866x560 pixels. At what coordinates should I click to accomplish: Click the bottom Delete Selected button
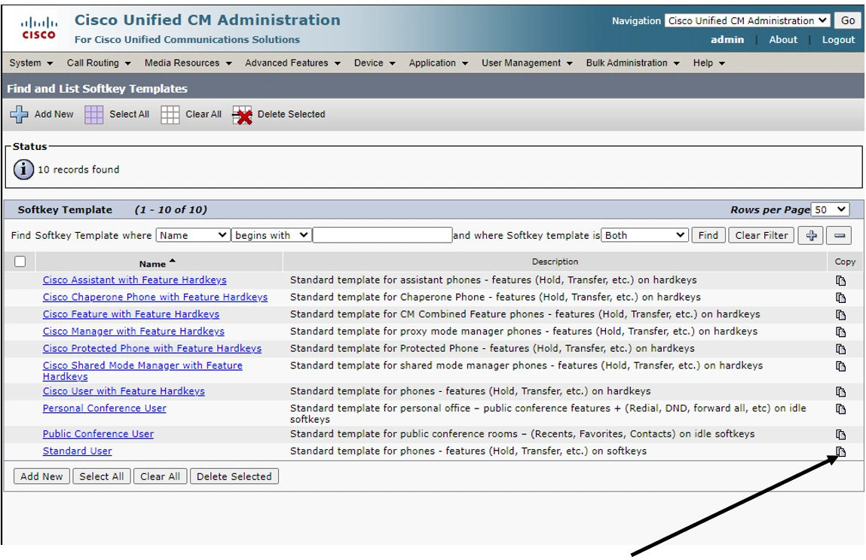click(234, 476)
